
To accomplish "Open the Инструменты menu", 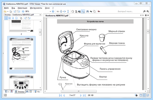I will (x=36, y=8).
